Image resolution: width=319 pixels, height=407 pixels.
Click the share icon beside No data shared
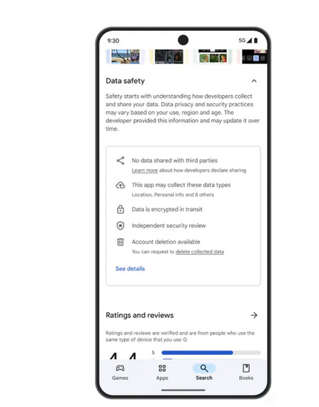[x=121, y=161]
